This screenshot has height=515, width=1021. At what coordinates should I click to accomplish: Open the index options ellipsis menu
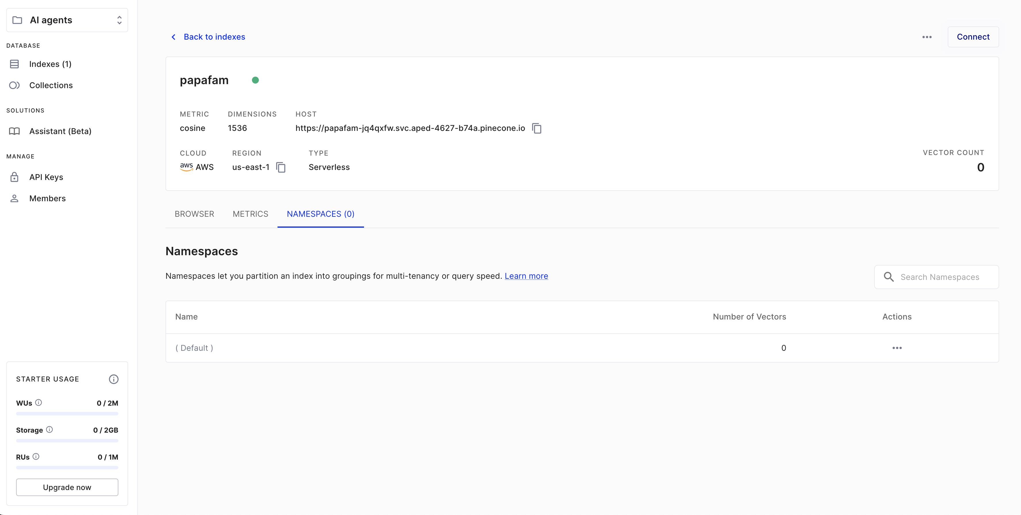(x=927, y=37)
